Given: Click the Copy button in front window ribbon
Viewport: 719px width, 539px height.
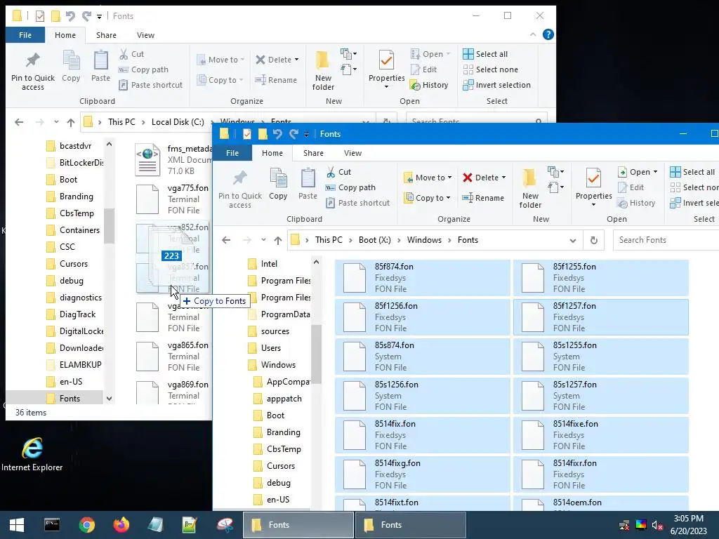Looking at the screenshot, I should tap(278, 185).
